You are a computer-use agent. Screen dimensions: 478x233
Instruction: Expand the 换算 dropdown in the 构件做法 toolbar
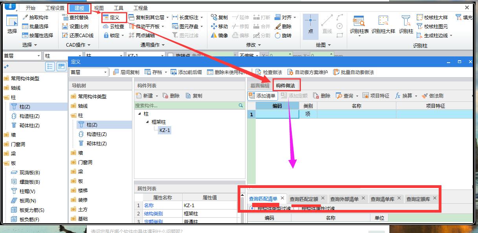tap(416, 96)
